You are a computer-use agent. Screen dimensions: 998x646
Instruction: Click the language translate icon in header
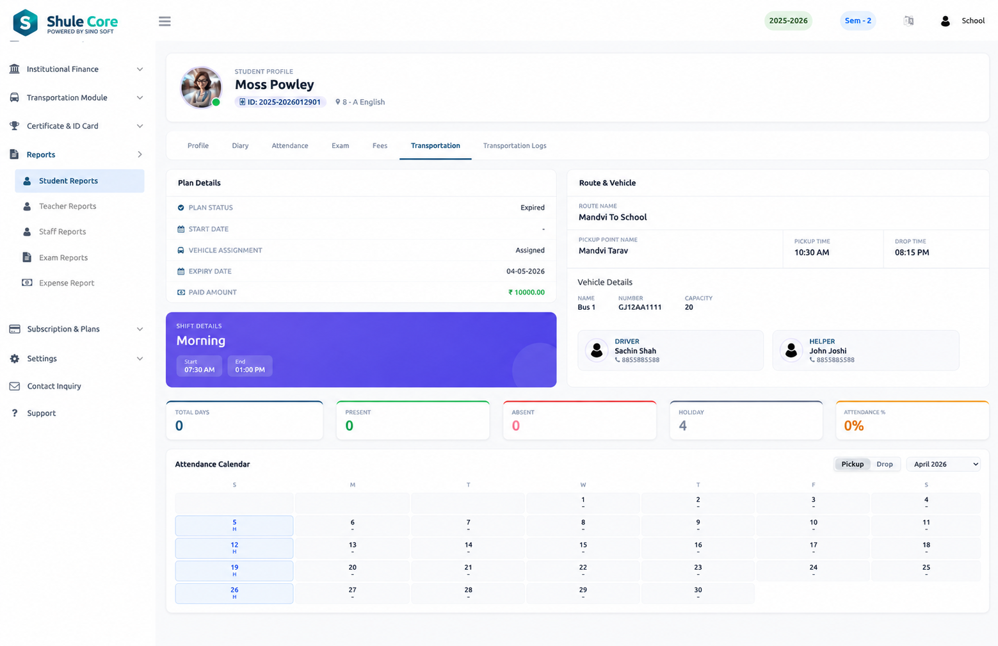908,21
